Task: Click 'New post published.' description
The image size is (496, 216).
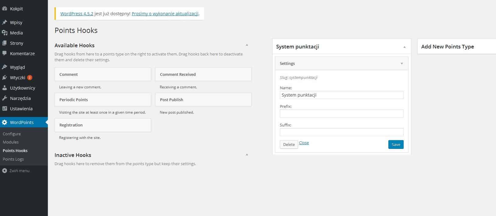Action: 177,112
